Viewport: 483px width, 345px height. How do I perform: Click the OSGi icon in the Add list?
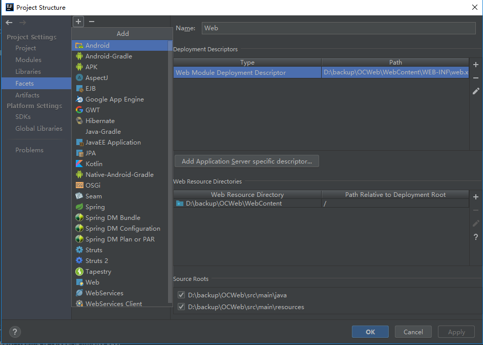tap(79, 185)
